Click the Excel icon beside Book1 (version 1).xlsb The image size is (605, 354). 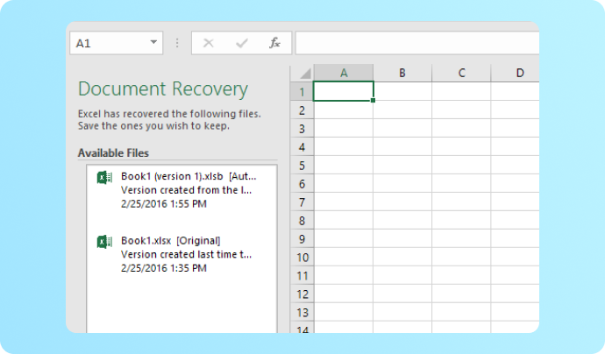click(x=104, y=177)
